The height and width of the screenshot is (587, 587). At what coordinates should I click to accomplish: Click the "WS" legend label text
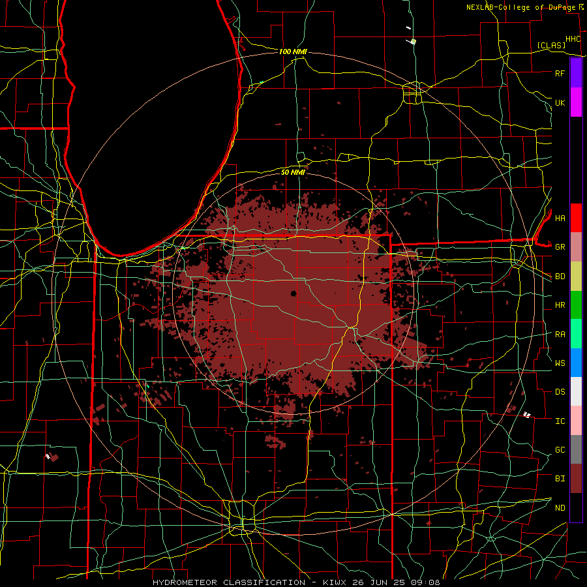point(560,363)
